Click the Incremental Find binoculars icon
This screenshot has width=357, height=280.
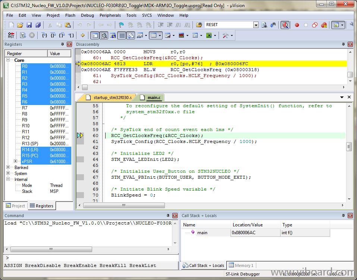[273, 25]
